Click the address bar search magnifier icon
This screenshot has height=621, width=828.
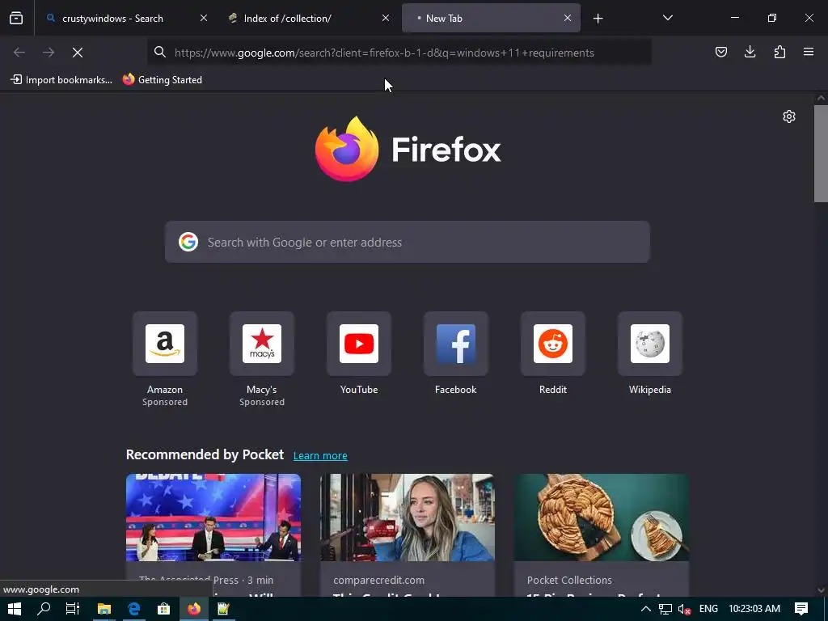coord(159,52)
